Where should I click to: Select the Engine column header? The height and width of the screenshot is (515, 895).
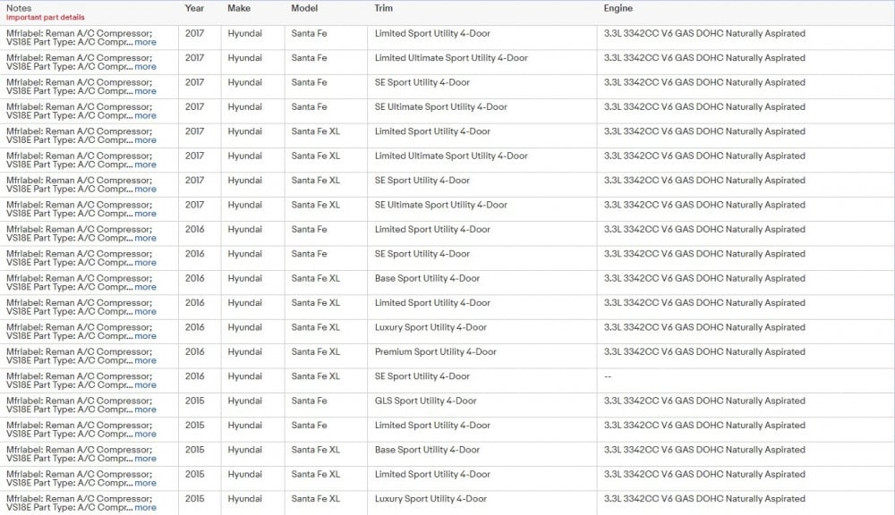(x=618, y=8)
